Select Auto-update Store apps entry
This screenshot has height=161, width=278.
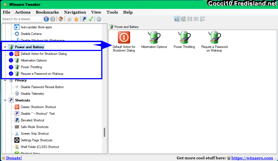tap(36, 27)
